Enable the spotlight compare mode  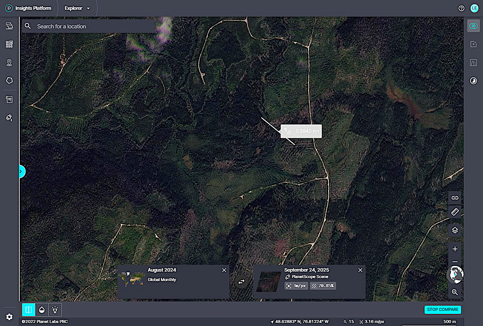(55, 310)
